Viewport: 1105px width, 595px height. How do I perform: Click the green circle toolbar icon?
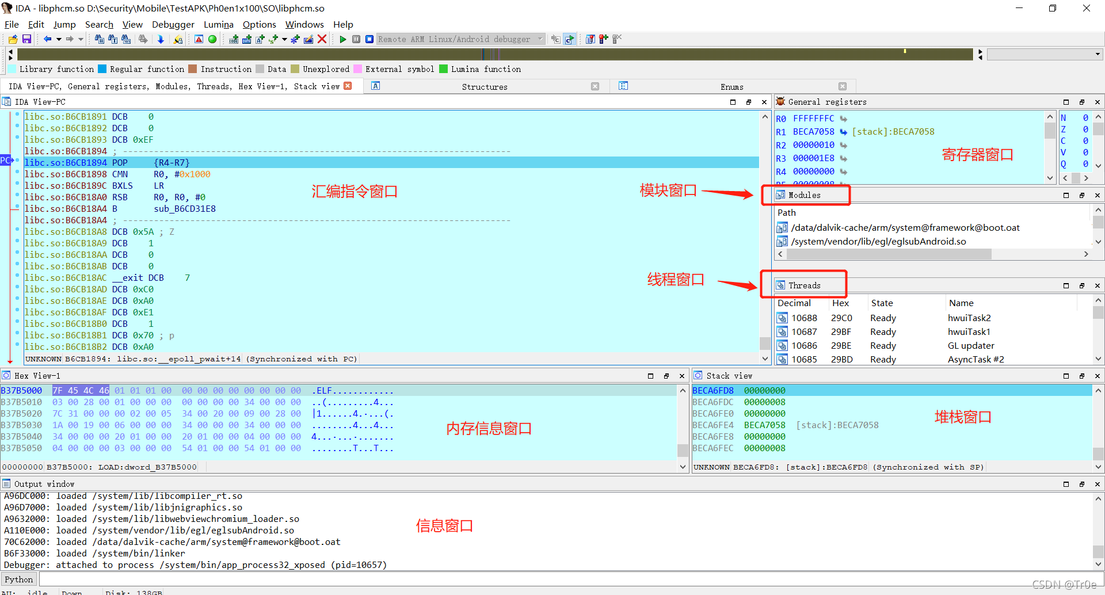click(x=212, y=39)
